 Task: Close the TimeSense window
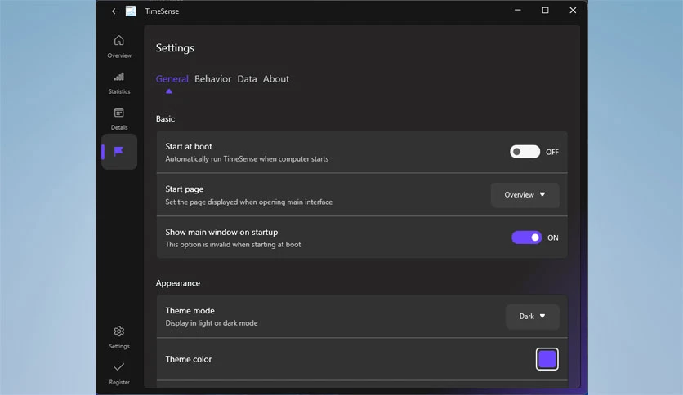573,11
